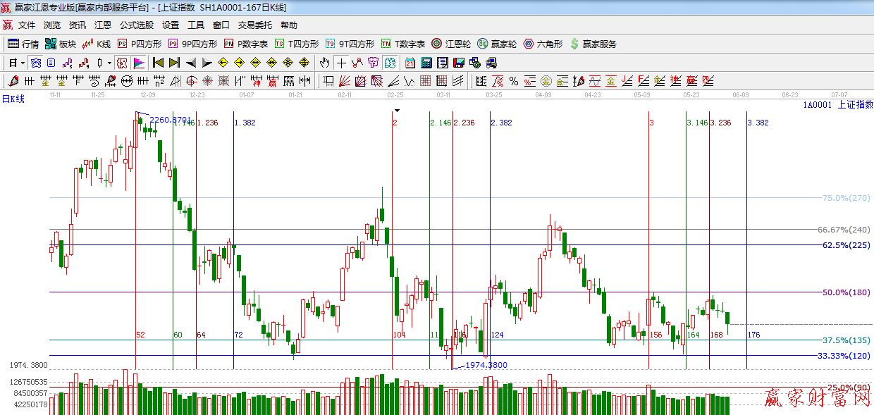Toggle the crosshair cursor button
Viewport: 874px width, 415px height.
[341, 63]
